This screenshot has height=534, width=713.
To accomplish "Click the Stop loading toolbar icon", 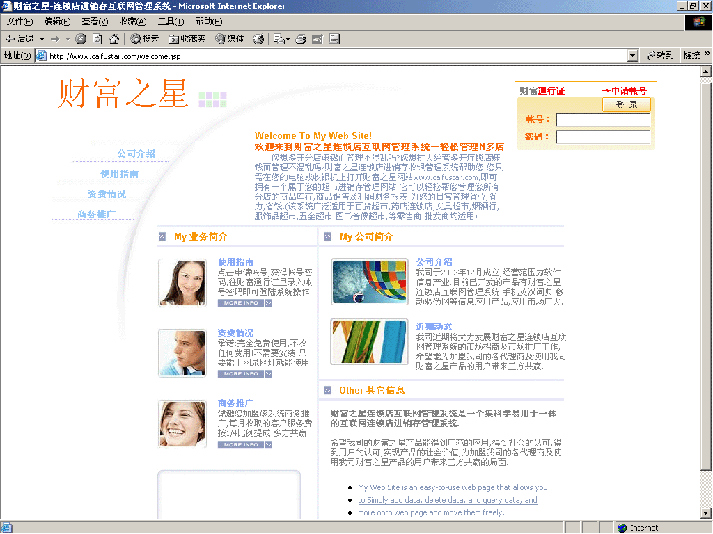I will coord(81,39).
